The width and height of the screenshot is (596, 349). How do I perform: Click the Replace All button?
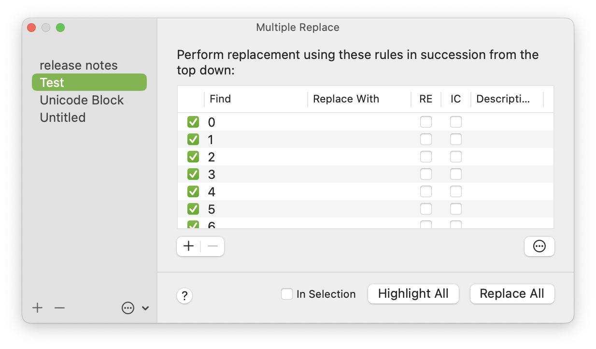pyautogui.click(x=512, y=293)
